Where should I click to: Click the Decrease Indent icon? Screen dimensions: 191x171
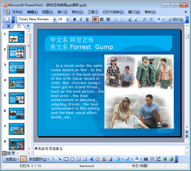(x=144, y=19)
